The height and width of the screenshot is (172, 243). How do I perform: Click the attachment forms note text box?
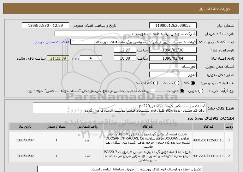[120, 169]
